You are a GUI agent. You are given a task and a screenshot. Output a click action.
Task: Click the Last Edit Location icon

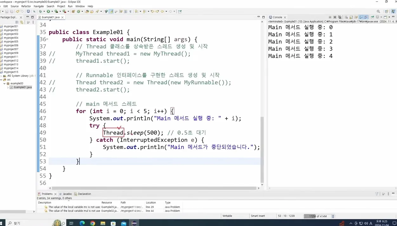(x=152, y=11)
